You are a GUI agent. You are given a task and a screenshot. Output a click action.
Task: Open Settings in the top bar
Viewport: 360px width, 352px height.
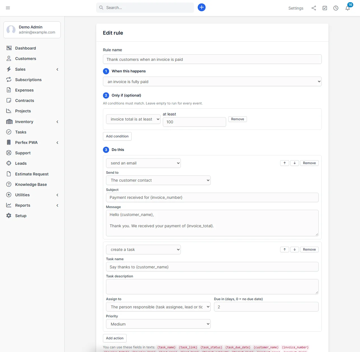(x=296, y=8)
